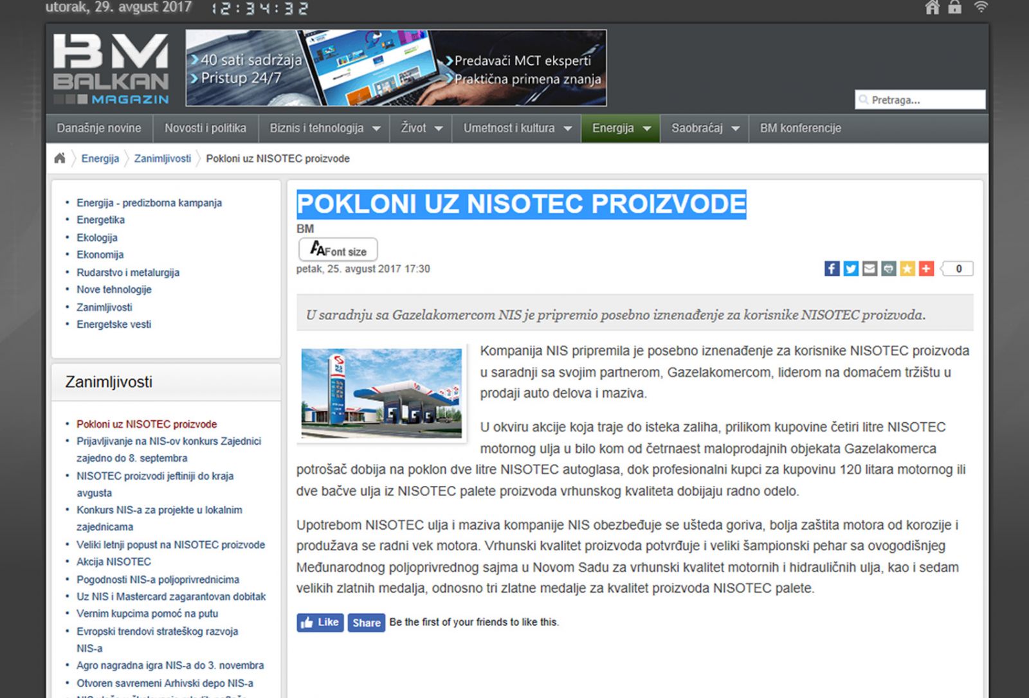
Task: Add article to favorites star icon
Action: point(907,269)
